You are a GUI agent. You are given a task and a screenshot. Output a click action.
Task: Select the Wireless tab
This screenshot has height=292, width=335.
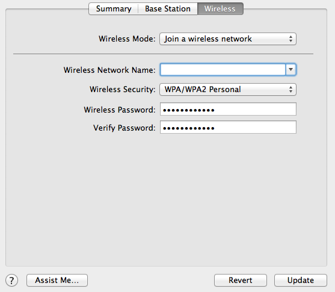[x=220, y=9]
